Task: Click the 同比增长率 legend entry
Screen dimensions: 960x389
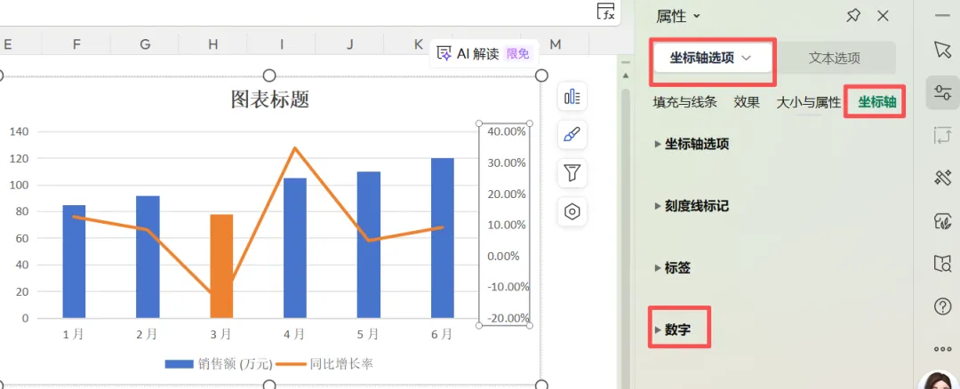Action: tap(324, 364)
